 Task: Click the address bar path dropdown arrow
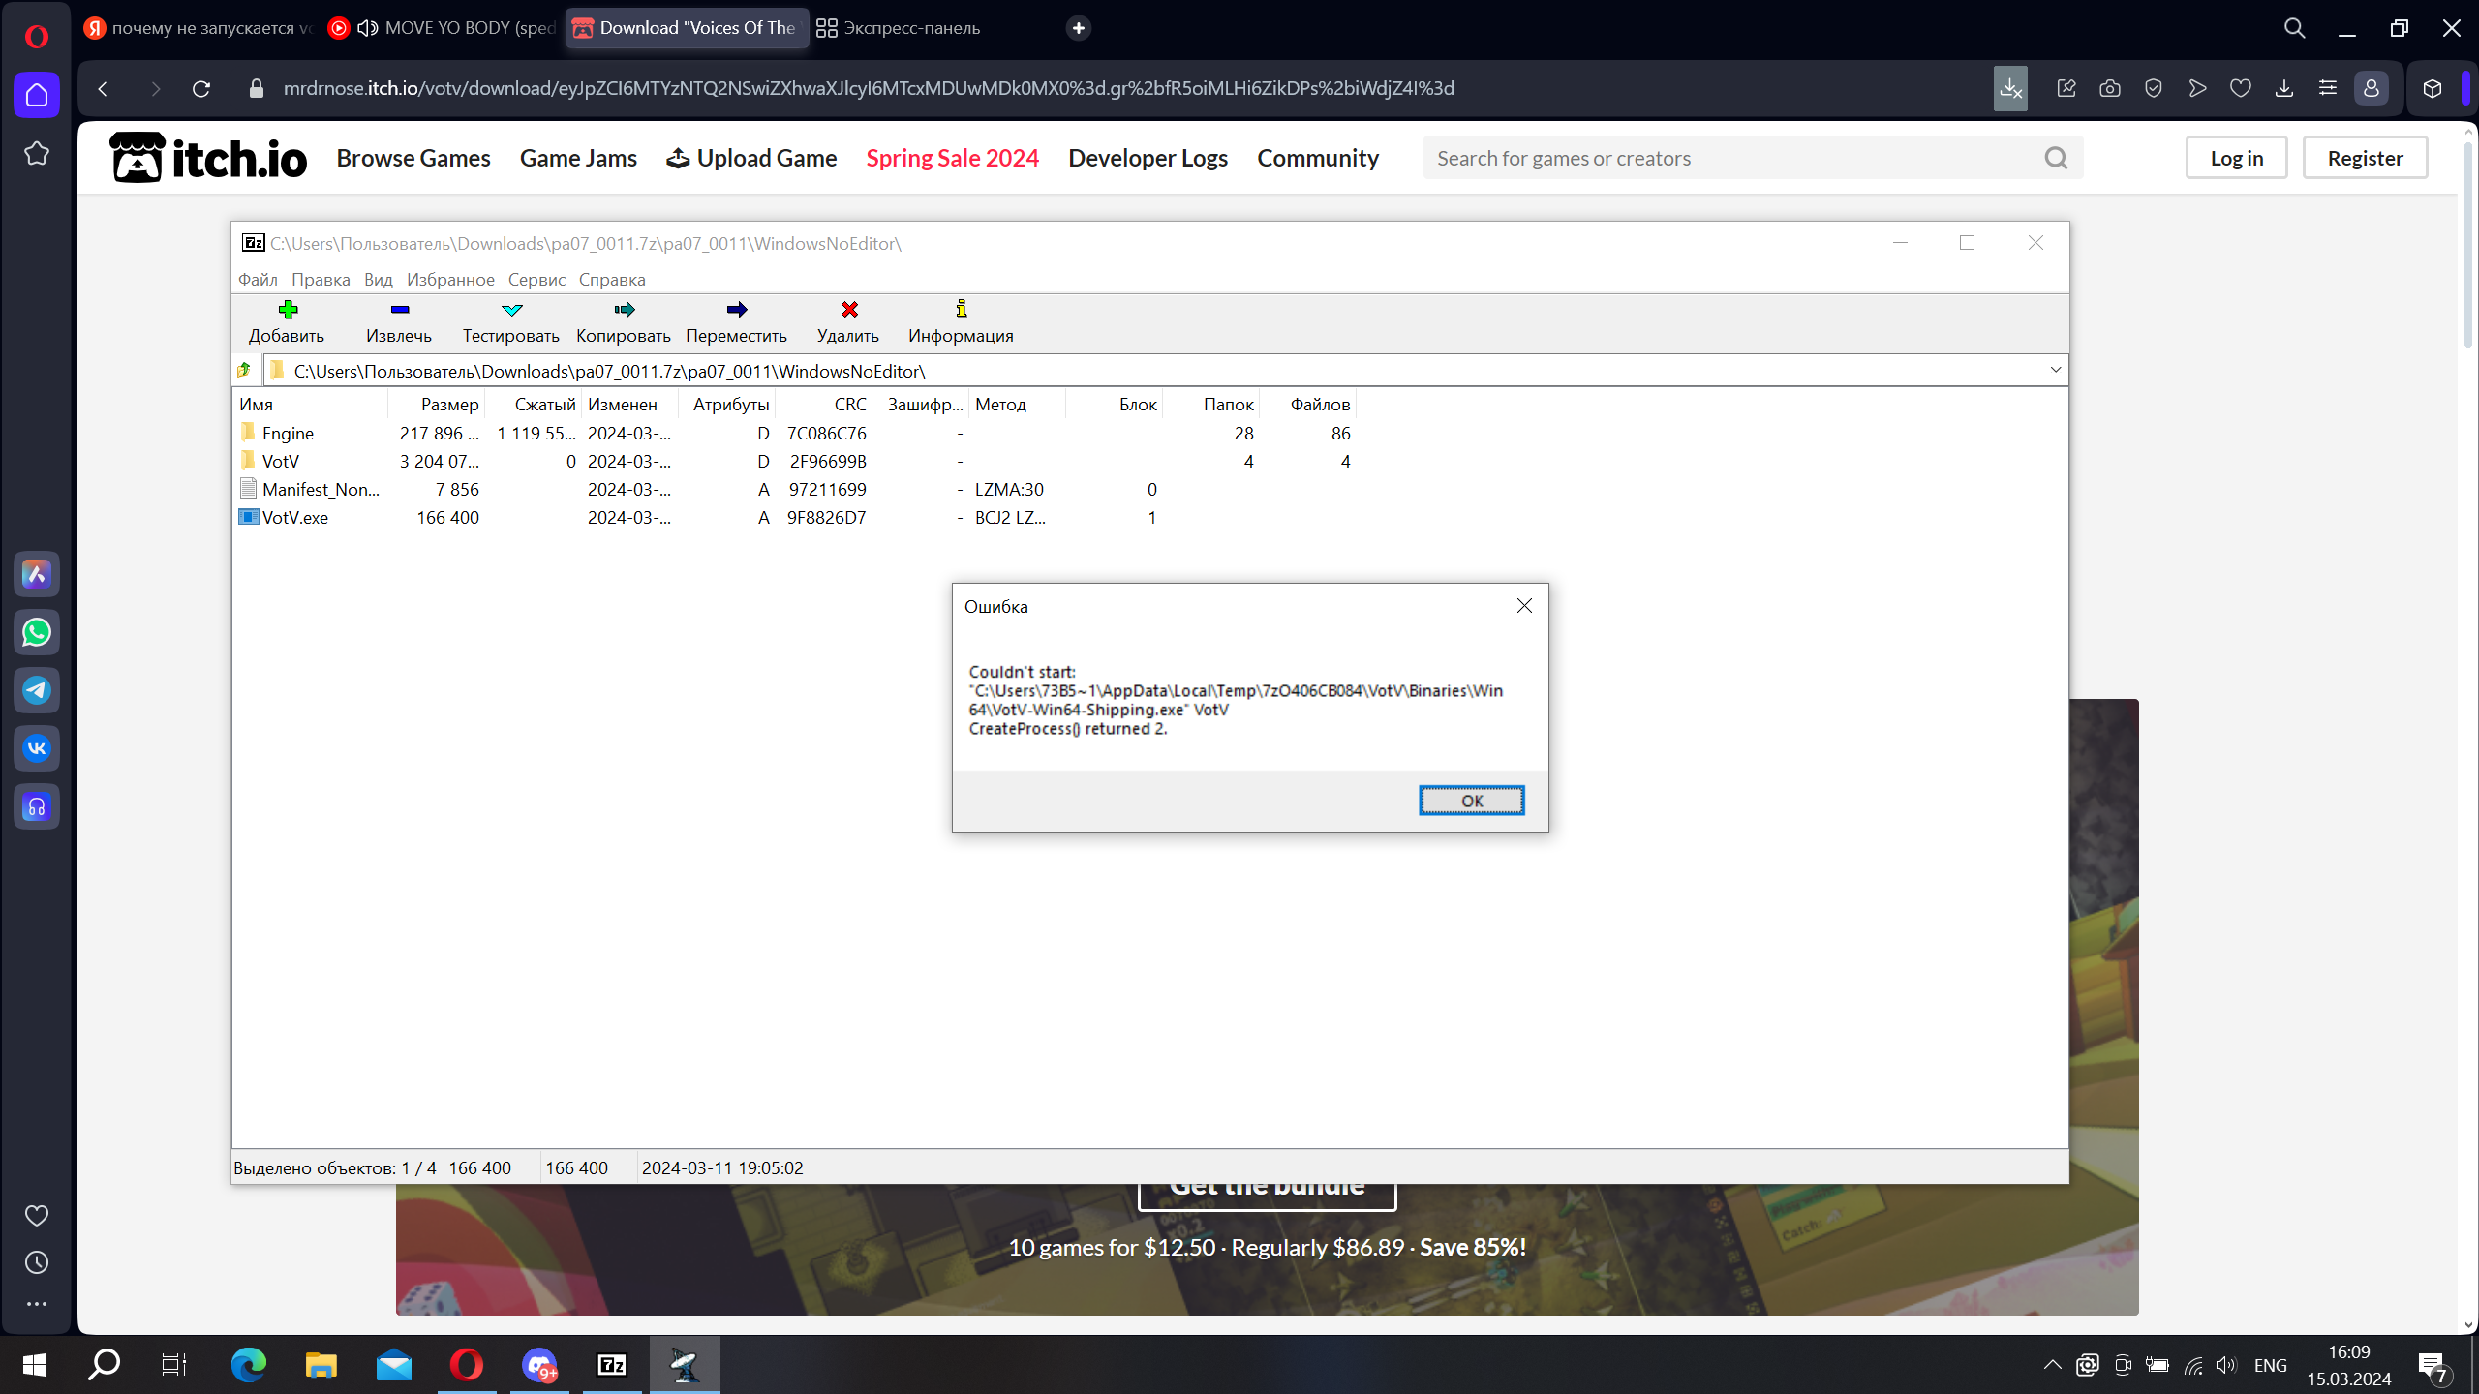[x=2055, y=370]
